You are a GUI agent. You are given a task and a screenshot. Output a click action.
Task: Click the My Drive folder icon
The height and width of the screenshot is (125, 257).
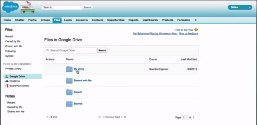[69, 69]
